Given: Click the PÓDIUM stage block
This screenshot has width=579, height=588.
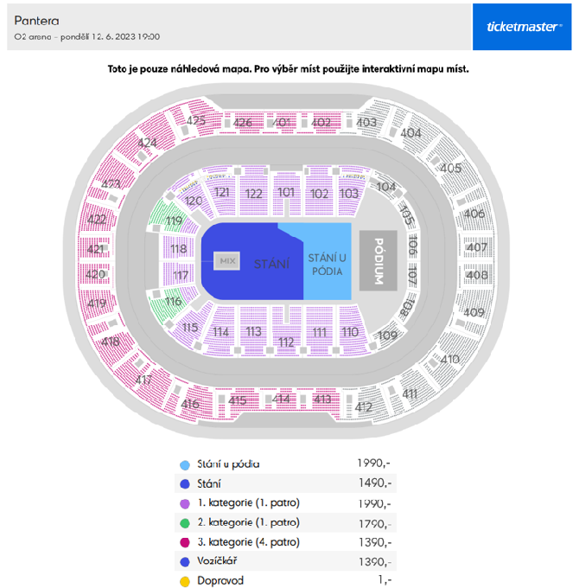Looking at the screenshot, I should [x=379, y=260].
